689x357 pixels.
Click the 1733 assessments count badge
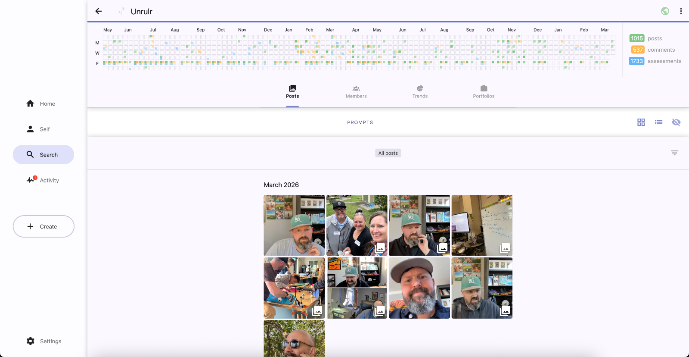636,61
